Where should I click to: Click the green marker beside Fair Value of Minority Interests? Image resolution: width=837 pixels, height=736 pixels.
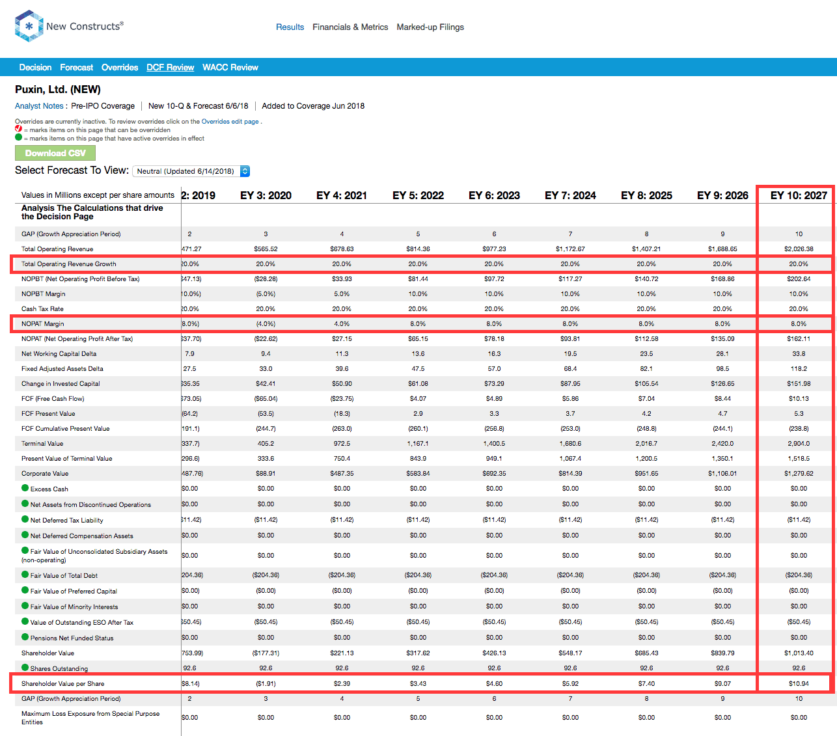coord(25,606)
